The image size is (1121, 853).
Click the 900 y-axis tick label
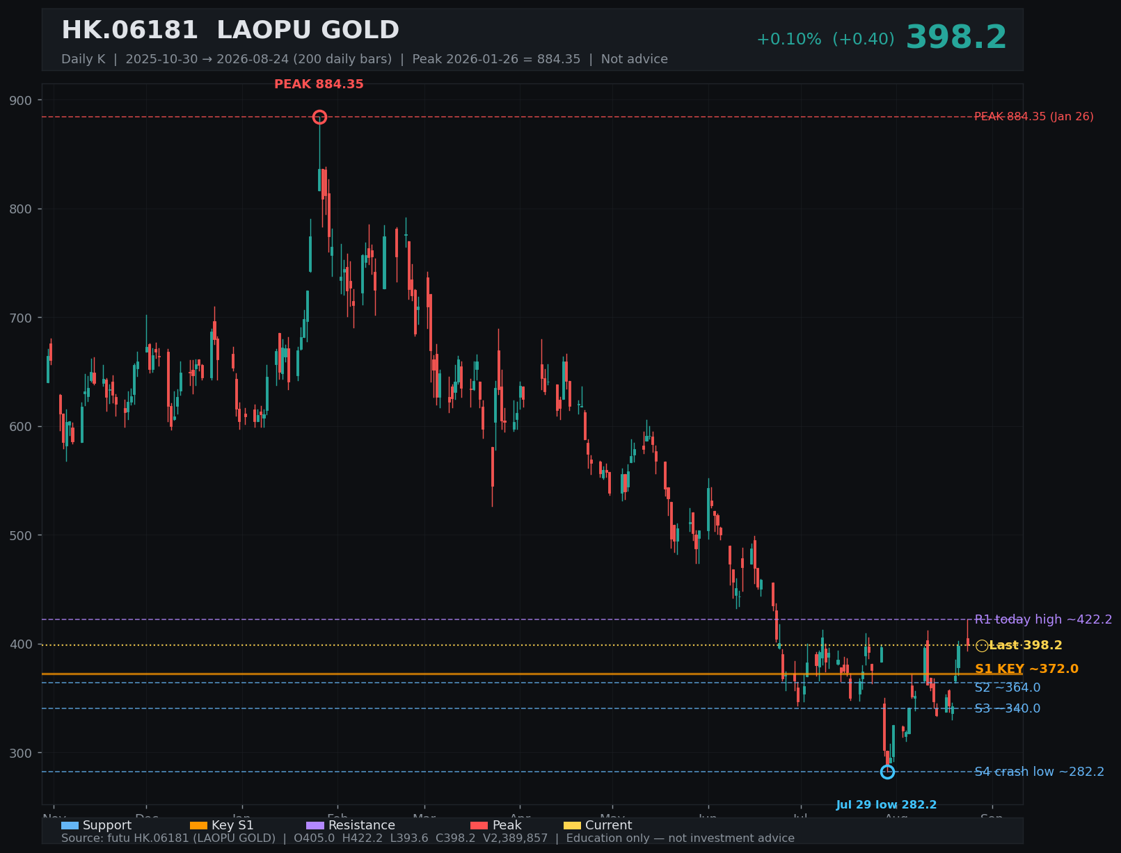(x=21, y=100)
